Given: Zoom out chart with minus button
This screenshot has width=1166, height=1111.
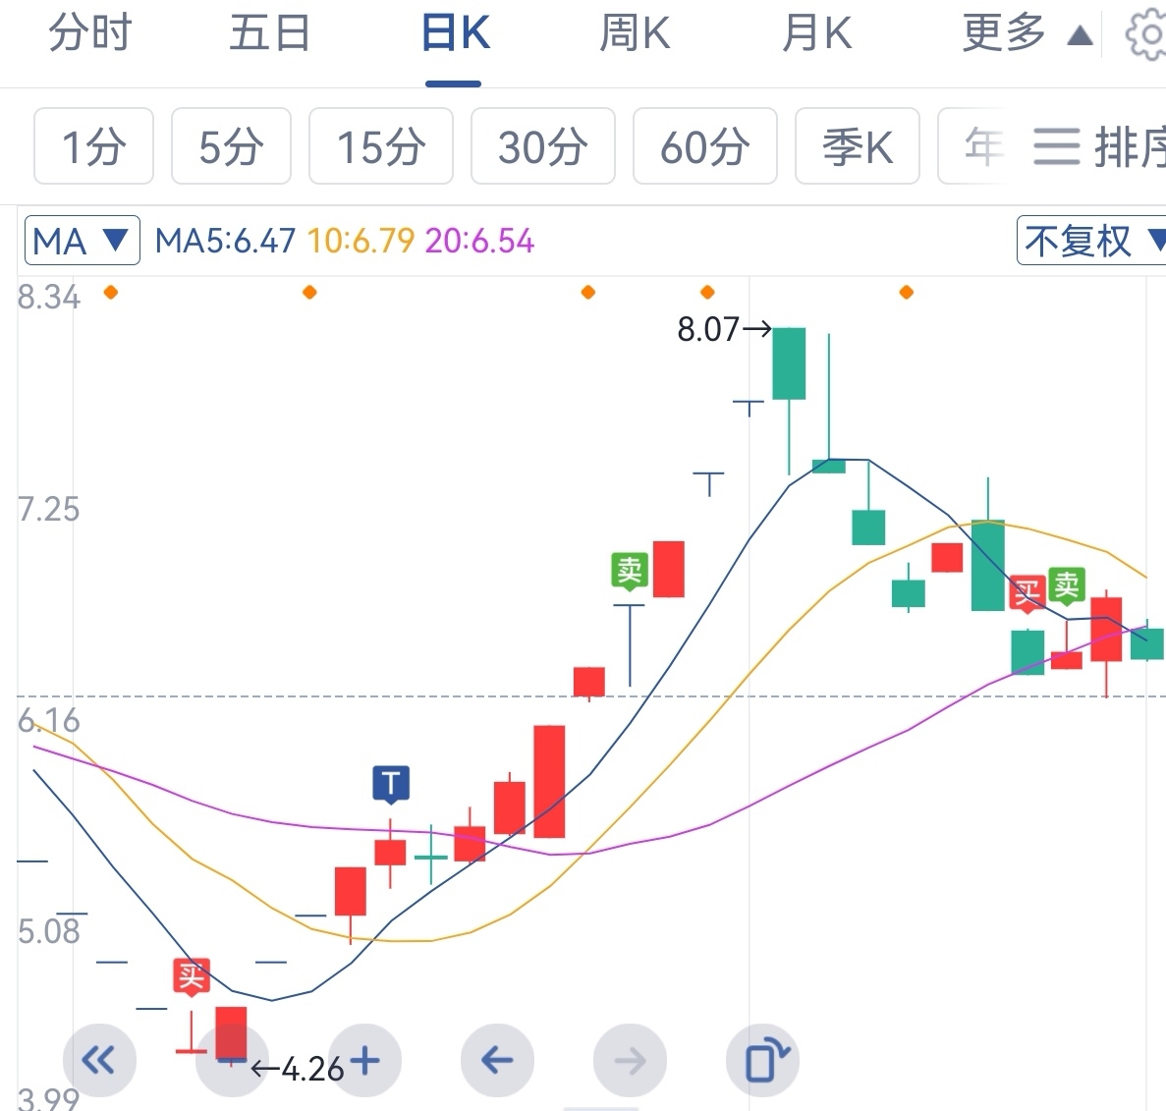Looking at the screenshot, I should click(x=232, y=1061).
